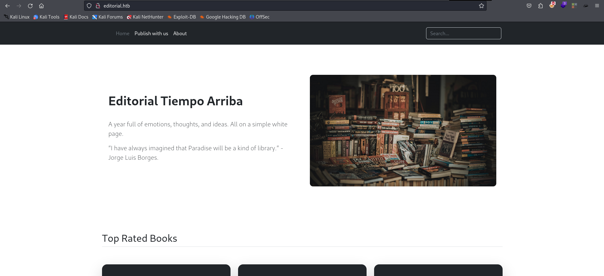Open the OffSec bookmark
Image resolution: width=604 pixels, height=276 pixels.
259,17
